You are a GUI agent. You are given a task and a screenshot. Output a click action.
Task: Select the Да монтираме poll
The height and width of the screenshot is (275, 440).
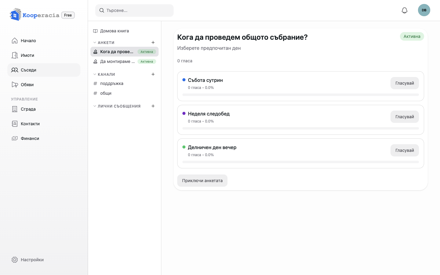tap(124, 61)
